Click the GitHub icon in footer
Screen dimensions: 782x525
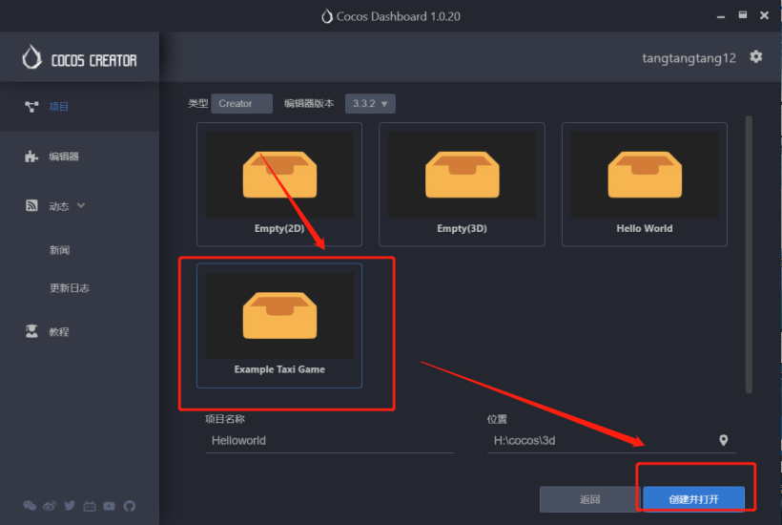(x=129, y=507)
